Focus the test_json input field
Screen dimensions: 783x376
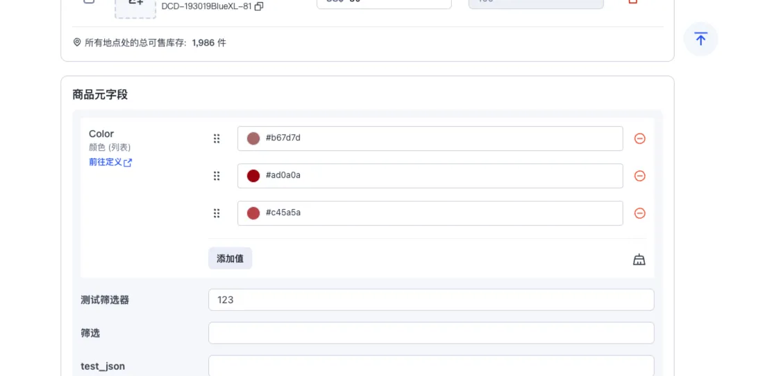click(430, 366)
